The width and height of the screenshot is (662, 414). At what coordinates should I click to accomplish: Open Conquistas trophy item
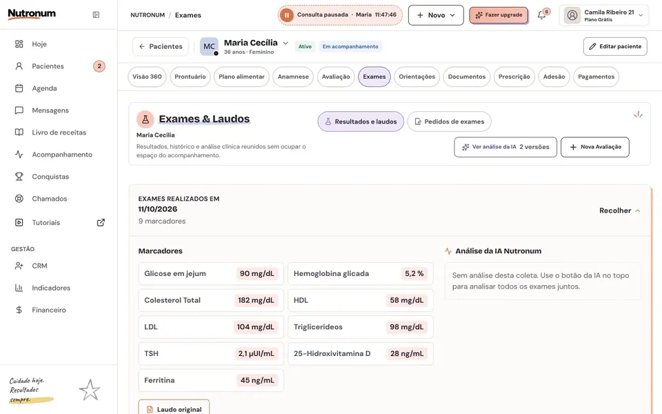[x=59, y=177]
